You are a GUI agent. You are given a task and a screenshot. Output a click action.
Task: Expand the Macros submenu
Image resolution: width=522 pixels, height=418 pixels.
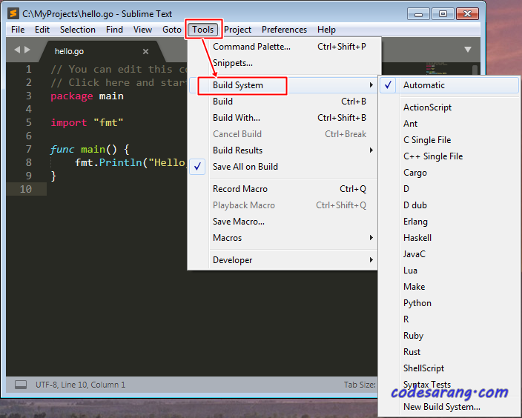click(x=283, y=238)
